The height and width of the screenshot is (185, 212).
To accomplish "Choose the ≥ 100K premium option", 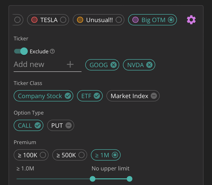I will pos(31,155).
